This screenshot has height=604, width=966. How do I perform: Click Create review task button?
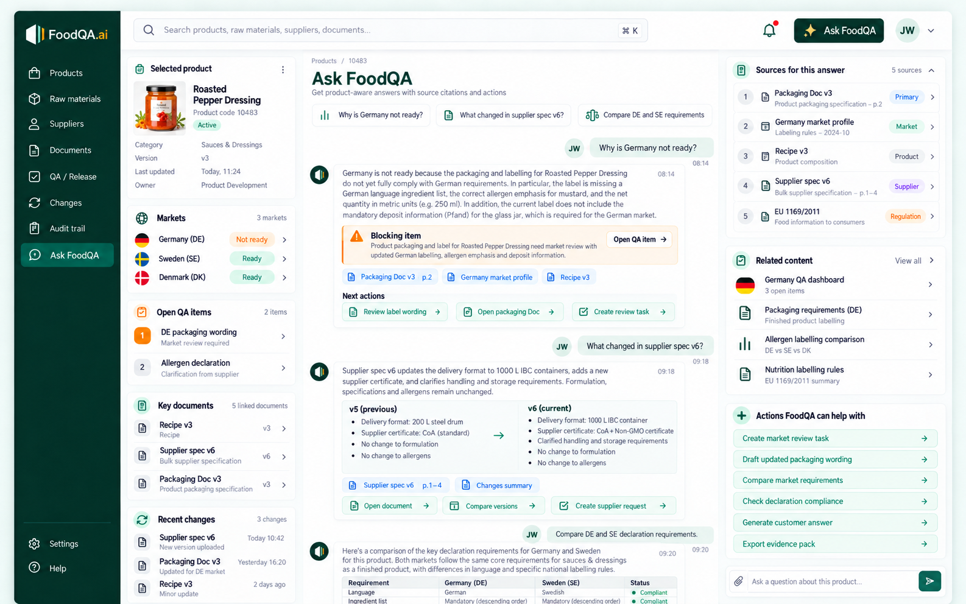point(624,312)
